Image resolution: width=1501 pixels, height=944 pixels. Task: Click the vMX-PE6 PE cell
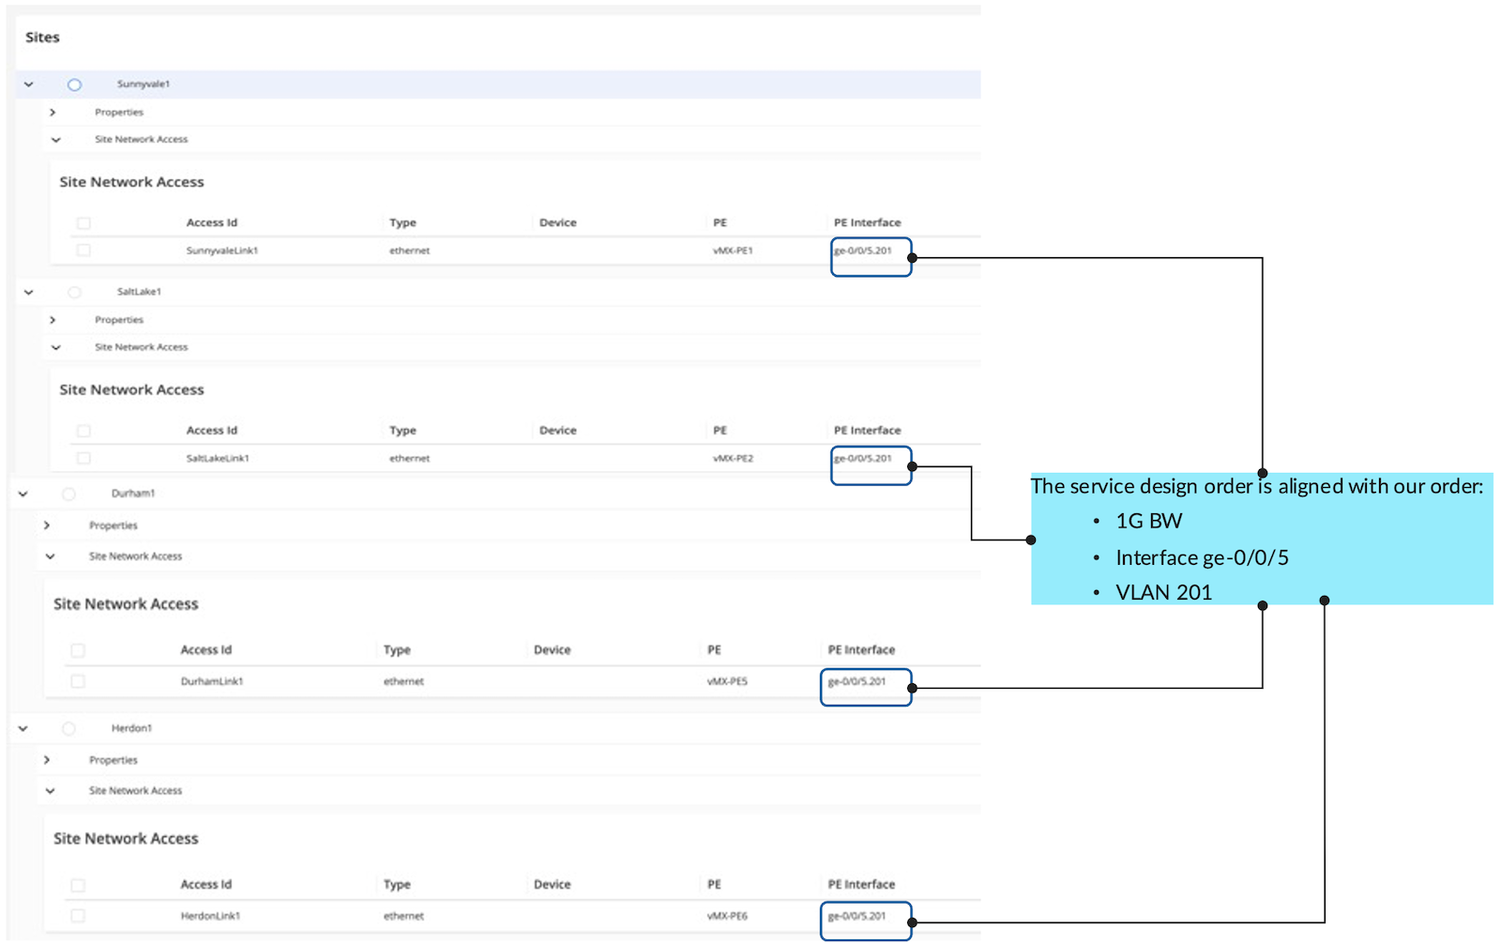[727, 916]
